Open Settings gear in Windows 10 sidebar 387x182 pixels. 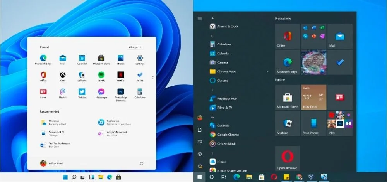(x=200, y=154)
